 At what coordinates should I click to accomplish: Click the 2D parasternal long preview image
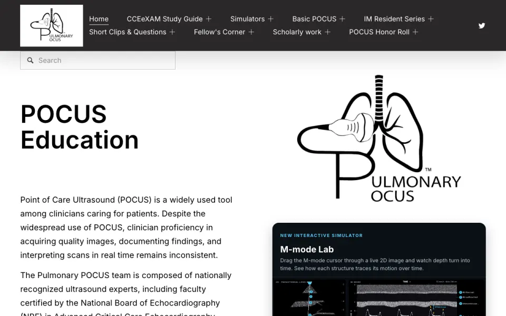click(309, 297)
